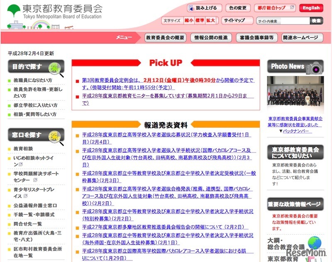332x262 pixels.
Task: Open 公益通報弁護士窓口 link
Action: [35, 205]
